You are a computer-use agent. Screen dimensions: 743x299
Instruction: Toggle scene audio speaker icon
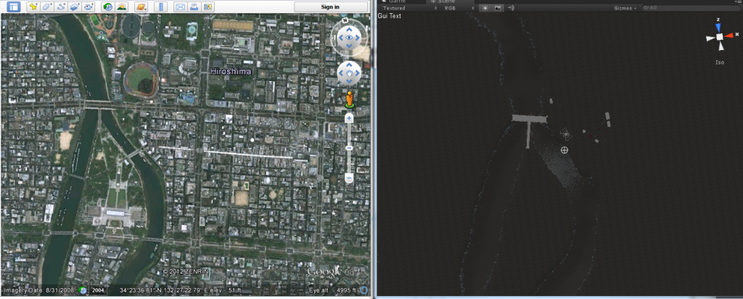510,8
